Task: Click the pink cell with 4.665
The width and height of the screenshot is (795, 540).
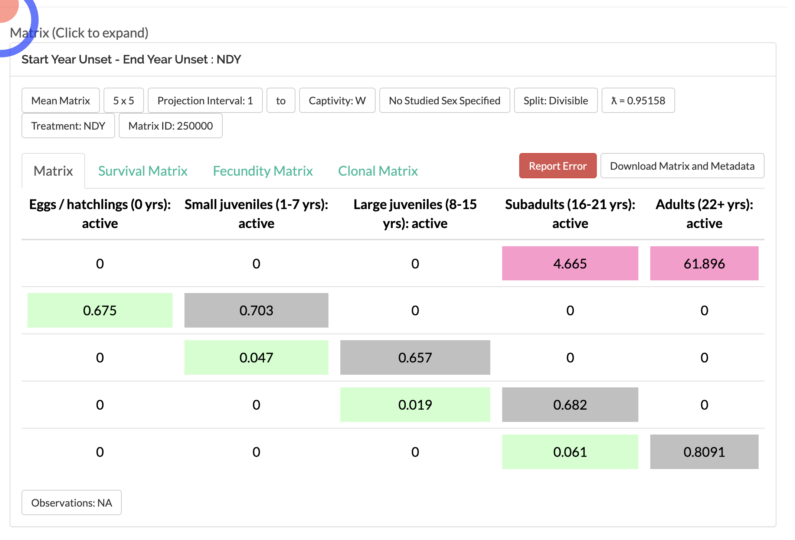Action: tap(570, 263)
